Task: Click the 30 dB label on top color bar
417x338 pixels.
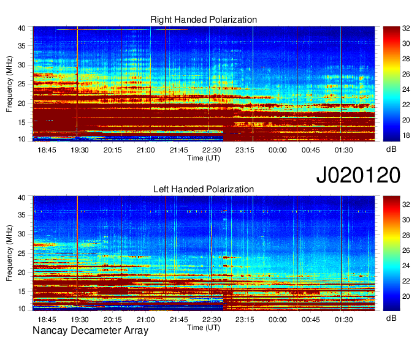Action: point(406,43)
